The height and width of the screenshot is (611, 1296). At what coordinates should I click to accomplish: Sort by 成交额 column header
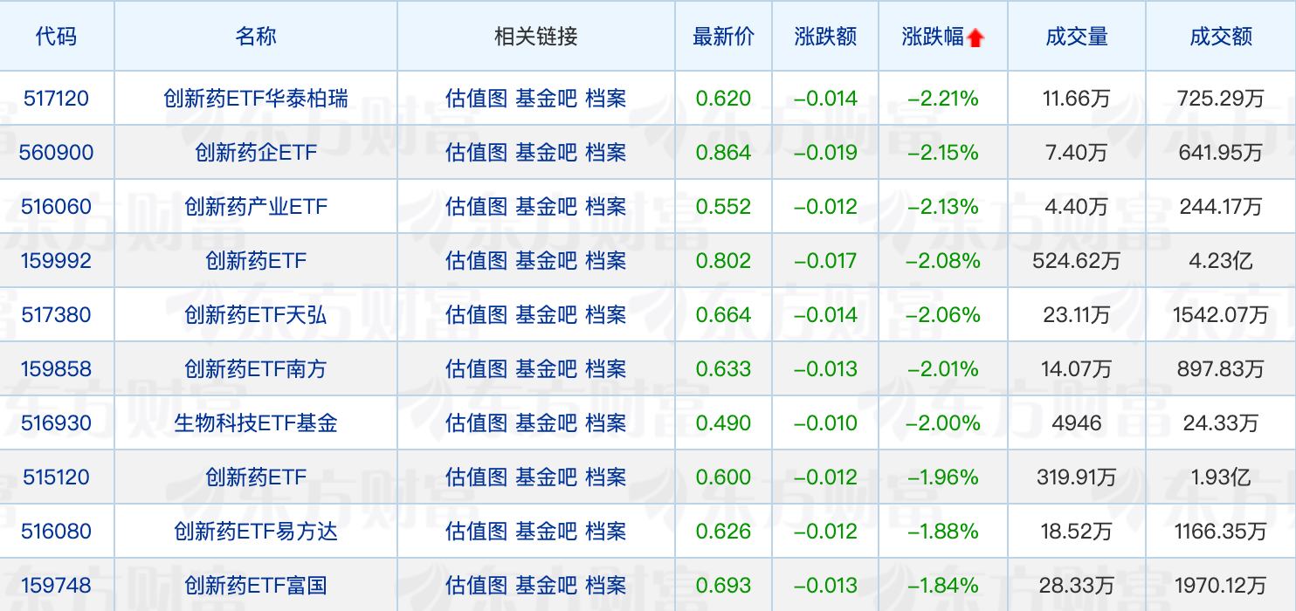click(1220, 37)
